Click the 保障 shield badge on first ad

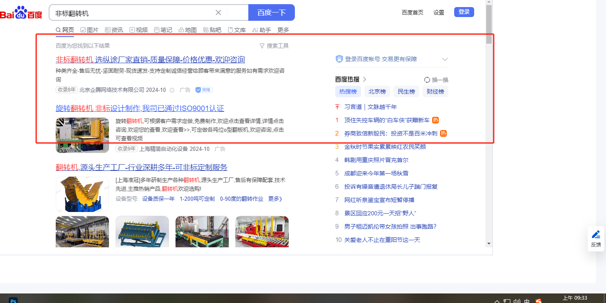pos(204,90)
